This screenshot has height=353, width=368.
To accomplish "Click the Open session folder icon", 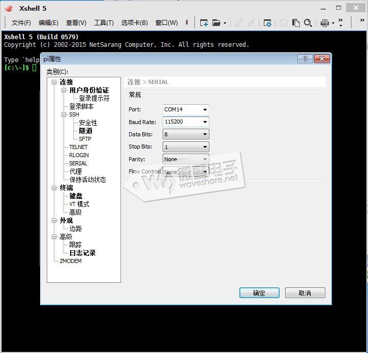I will point(216,23).
